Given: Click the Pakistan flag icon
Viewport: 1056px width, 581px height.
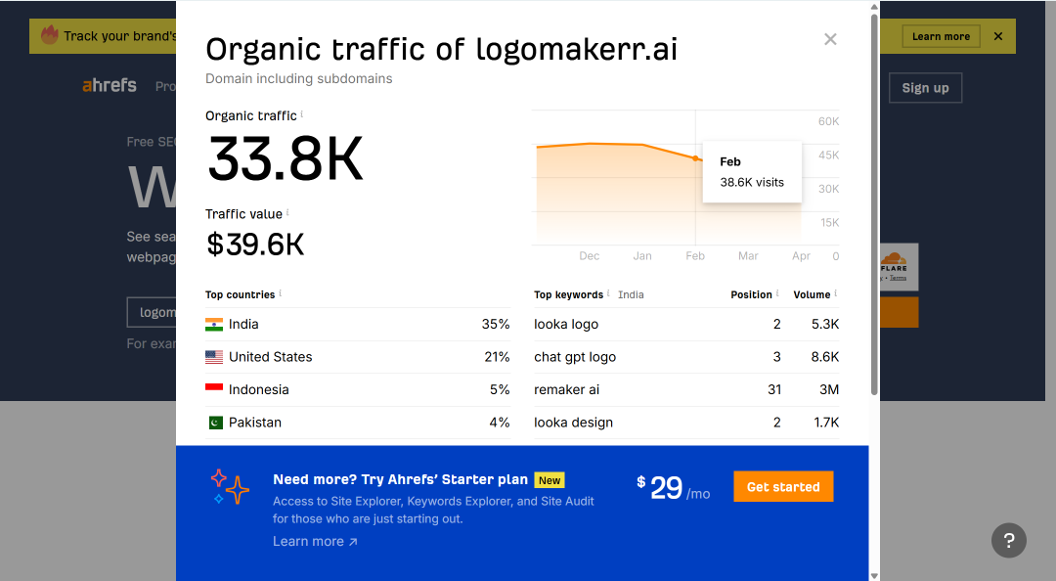Looking at the screenshot, I should 215,423.
